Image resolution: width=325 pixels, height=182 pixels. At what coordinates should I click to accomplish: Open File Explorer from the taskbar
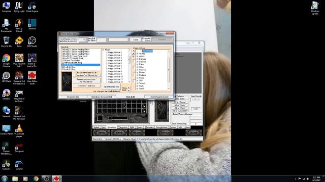coord(15,178)
